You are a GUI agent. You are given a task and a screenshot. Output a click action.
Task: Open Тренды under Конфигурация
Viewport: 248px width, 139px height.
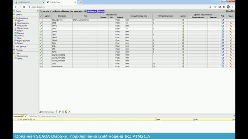(20, 33)
